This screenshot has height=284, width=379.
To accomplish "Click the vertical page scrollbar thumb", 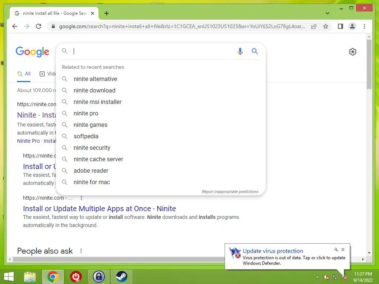I will tap(369, 64).
